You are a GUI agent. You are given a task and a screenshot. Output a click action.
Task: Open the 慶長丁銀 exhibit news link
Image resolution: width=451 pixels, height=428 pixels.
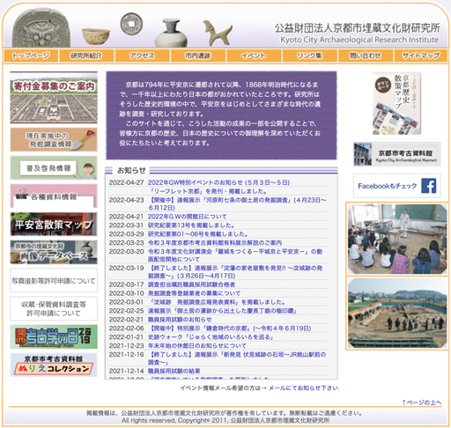click(x=222, y=311)
